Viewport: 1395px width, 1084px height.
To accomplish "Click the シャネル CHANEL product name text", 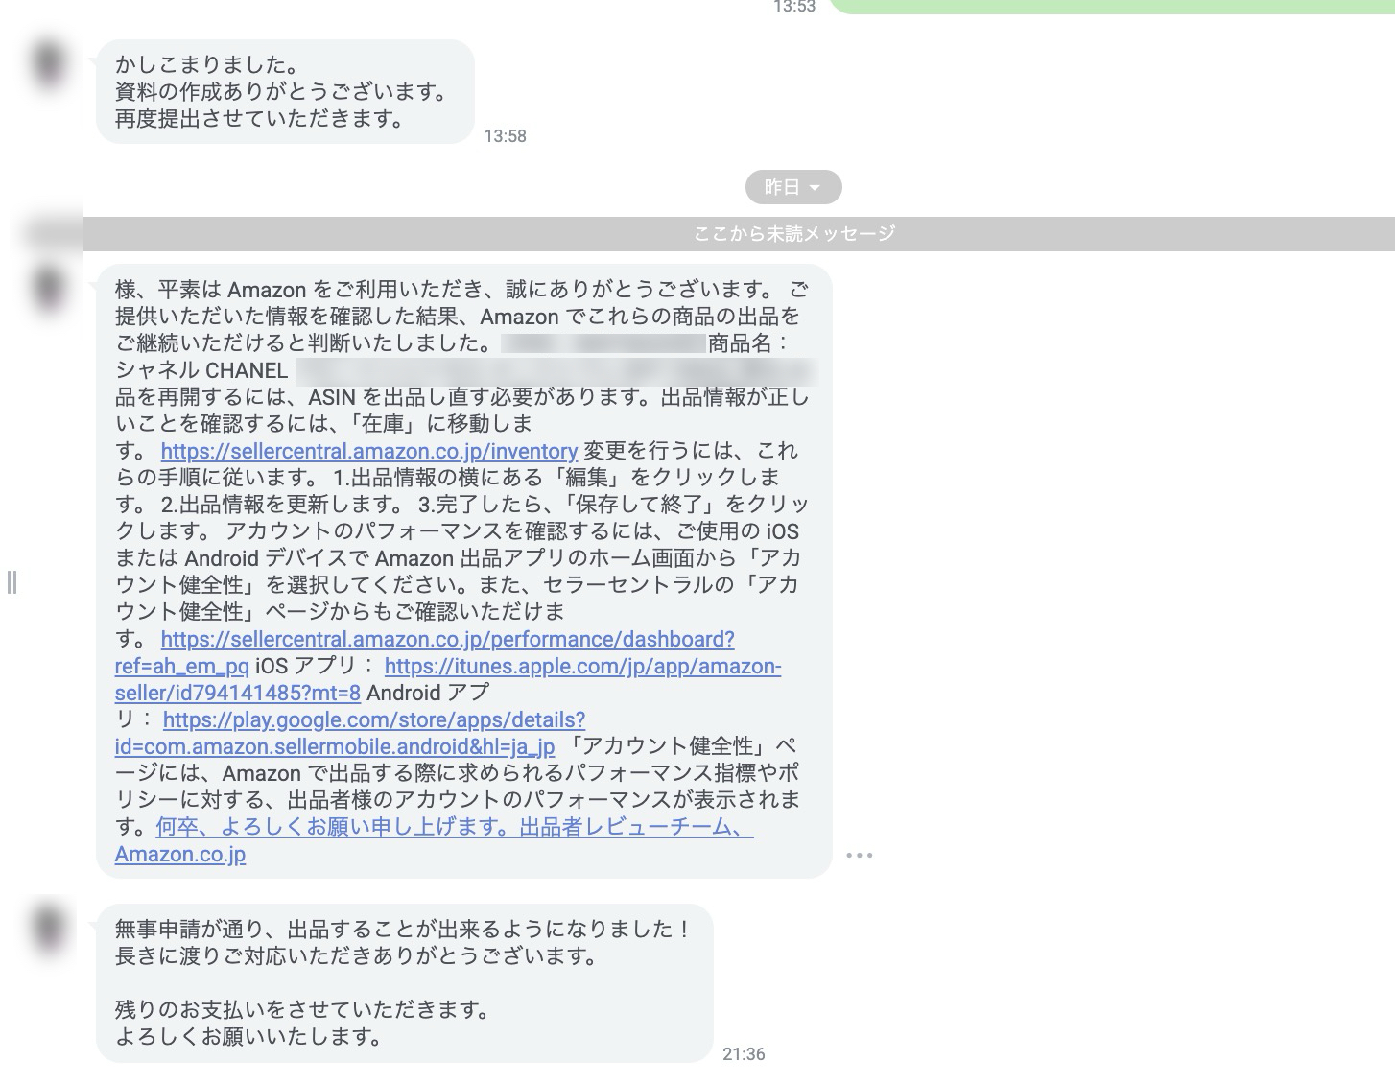I will coord(201,370).
